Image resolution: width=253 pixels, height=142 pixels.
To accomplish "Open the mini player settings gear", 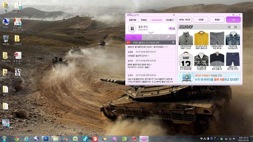I will pyautogui.click(x=233, y=15).
